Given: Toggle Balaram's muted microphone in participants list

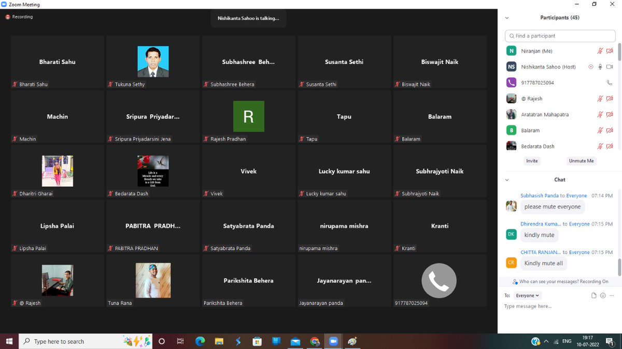Looking at the screenshot, I should tap(600, 130).
